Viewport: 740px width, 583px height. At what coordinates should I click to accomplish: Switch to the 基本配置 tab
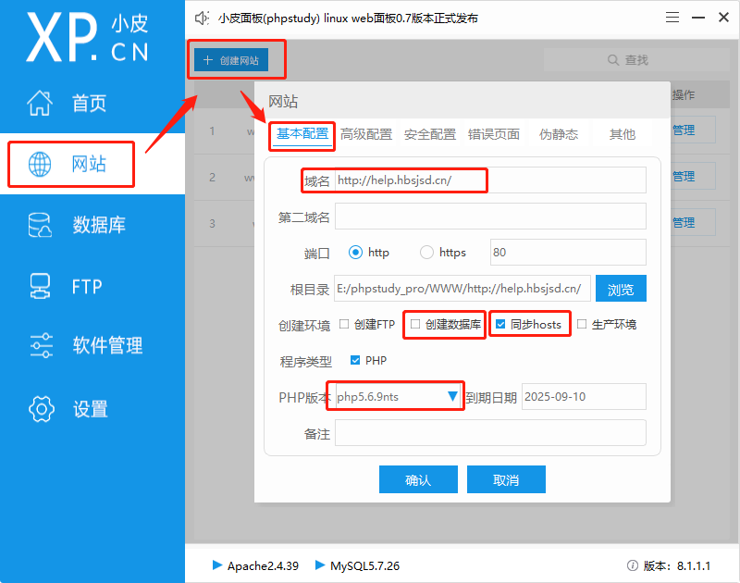click(x=302, y=134)
